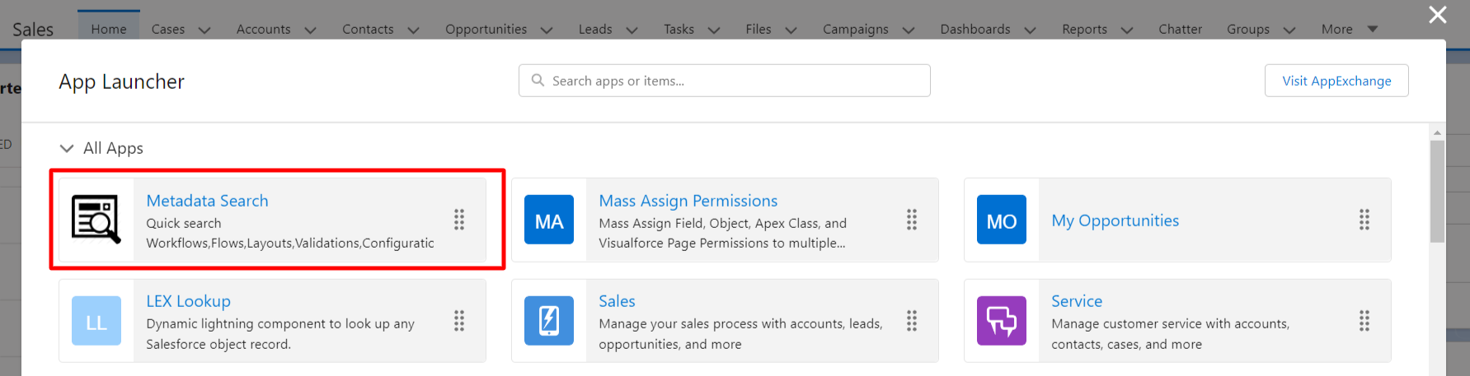Click the Visit AppExchange button
This screenshot has width=1470, height=376.
1336,81
